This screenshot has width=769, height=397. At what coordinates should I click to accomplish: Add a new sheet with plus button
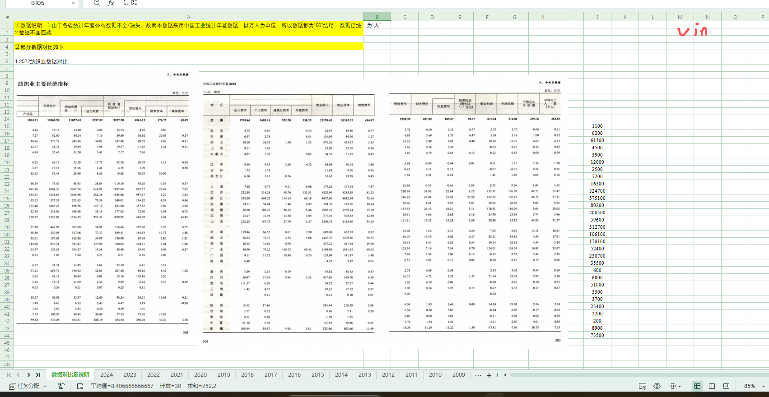(489, 375)
